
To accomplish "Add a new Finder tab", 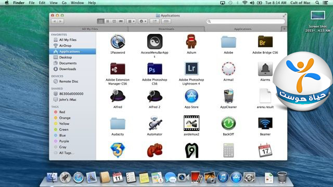I will [284, 29].
